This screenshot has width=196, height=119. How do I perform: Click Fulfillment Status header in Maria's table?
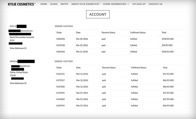click(138, 68)
